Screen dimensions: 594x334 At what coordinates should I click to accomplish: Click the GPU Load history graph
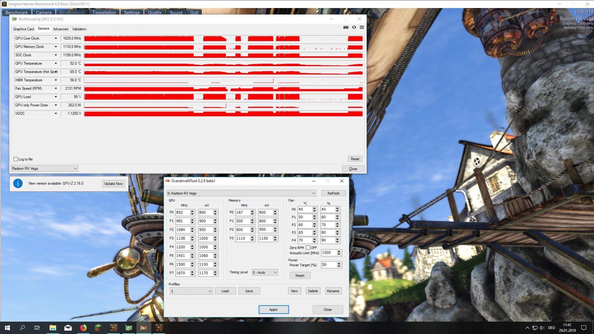click(x=223, y=97)
